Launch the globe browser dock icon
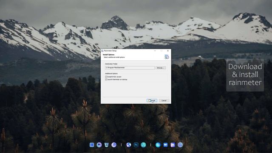Image resolution: width=272 pixels, height=153 pixels. point(128,145)
